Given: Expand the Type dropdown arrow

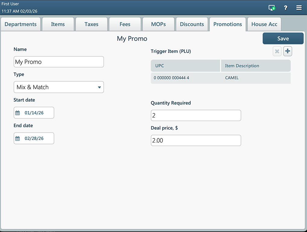Looking at the screenshot, I should (99, 87).
